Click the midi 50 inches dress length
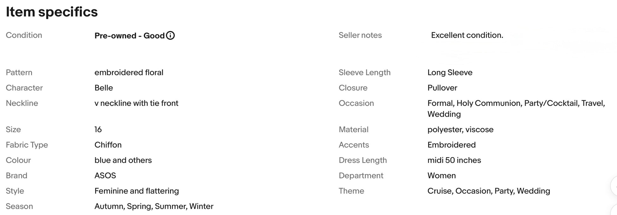This screenshot has width=617, height=215. (454, 160)
